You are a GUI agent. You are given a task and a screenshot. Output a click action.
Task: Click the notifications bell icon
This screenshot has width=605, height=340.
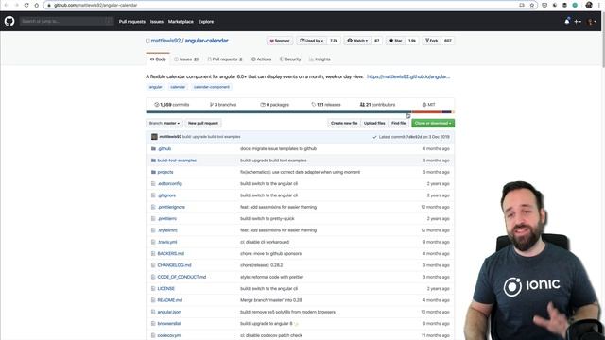(567, 21)
